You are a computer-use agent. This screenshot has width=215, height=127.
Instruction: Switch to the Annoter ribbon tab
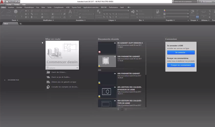tap(19, 7)
